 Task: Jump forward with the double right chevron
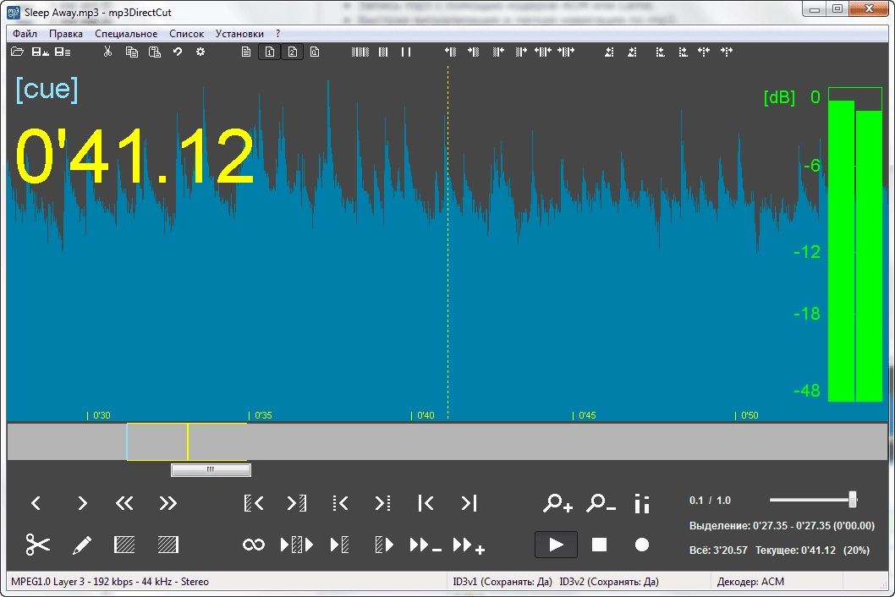[x=167, y=503]
